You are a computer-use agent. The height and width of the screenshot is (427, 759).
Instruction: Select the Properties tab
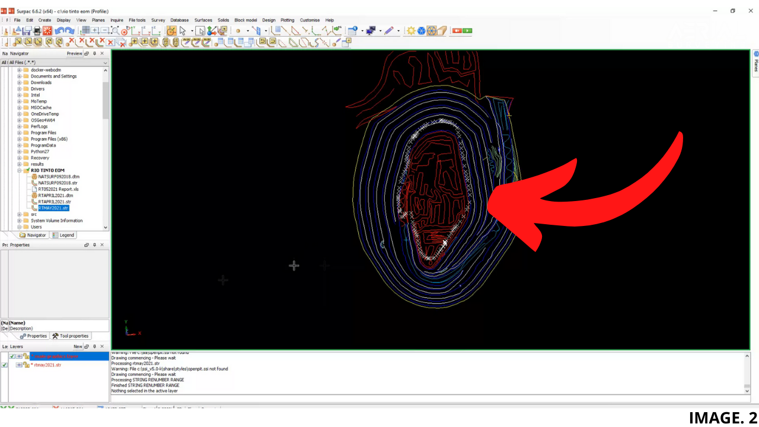click(x=33, y=336)
